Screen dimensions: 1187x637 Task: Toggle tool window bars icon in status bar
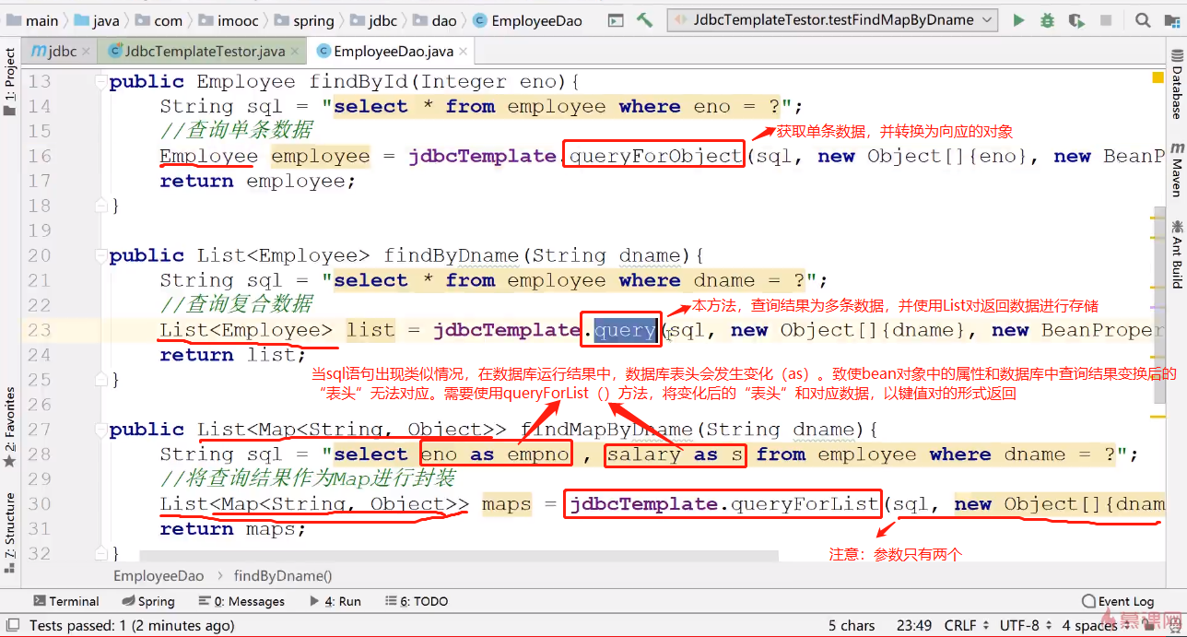11,625
